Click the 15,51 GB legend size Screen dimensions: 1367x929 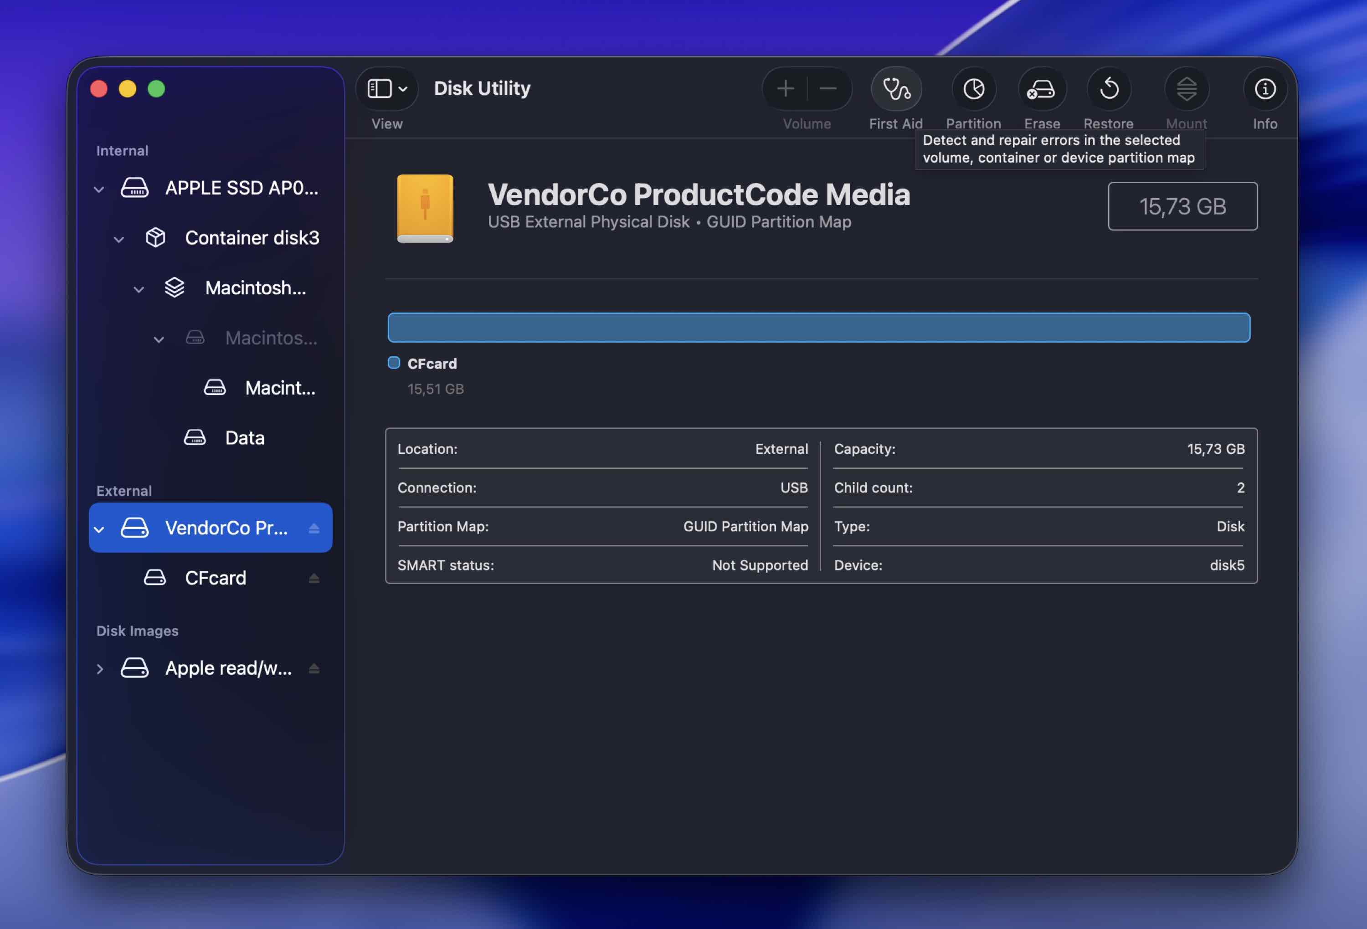pos(436,389)
